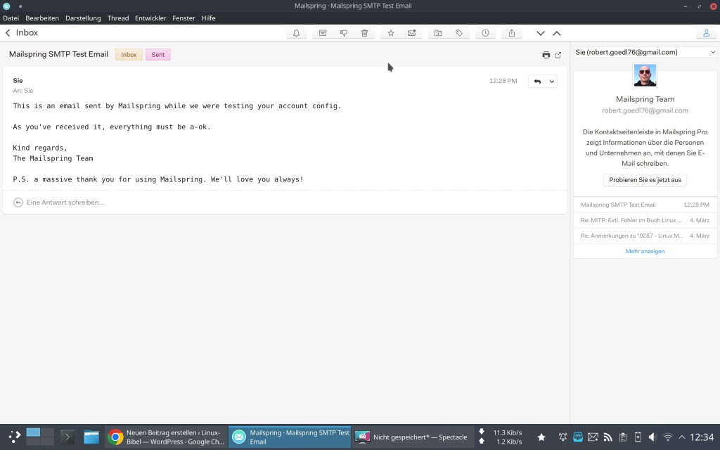Switch to the Spectacle taskbar entry

(x=412, y=437)
